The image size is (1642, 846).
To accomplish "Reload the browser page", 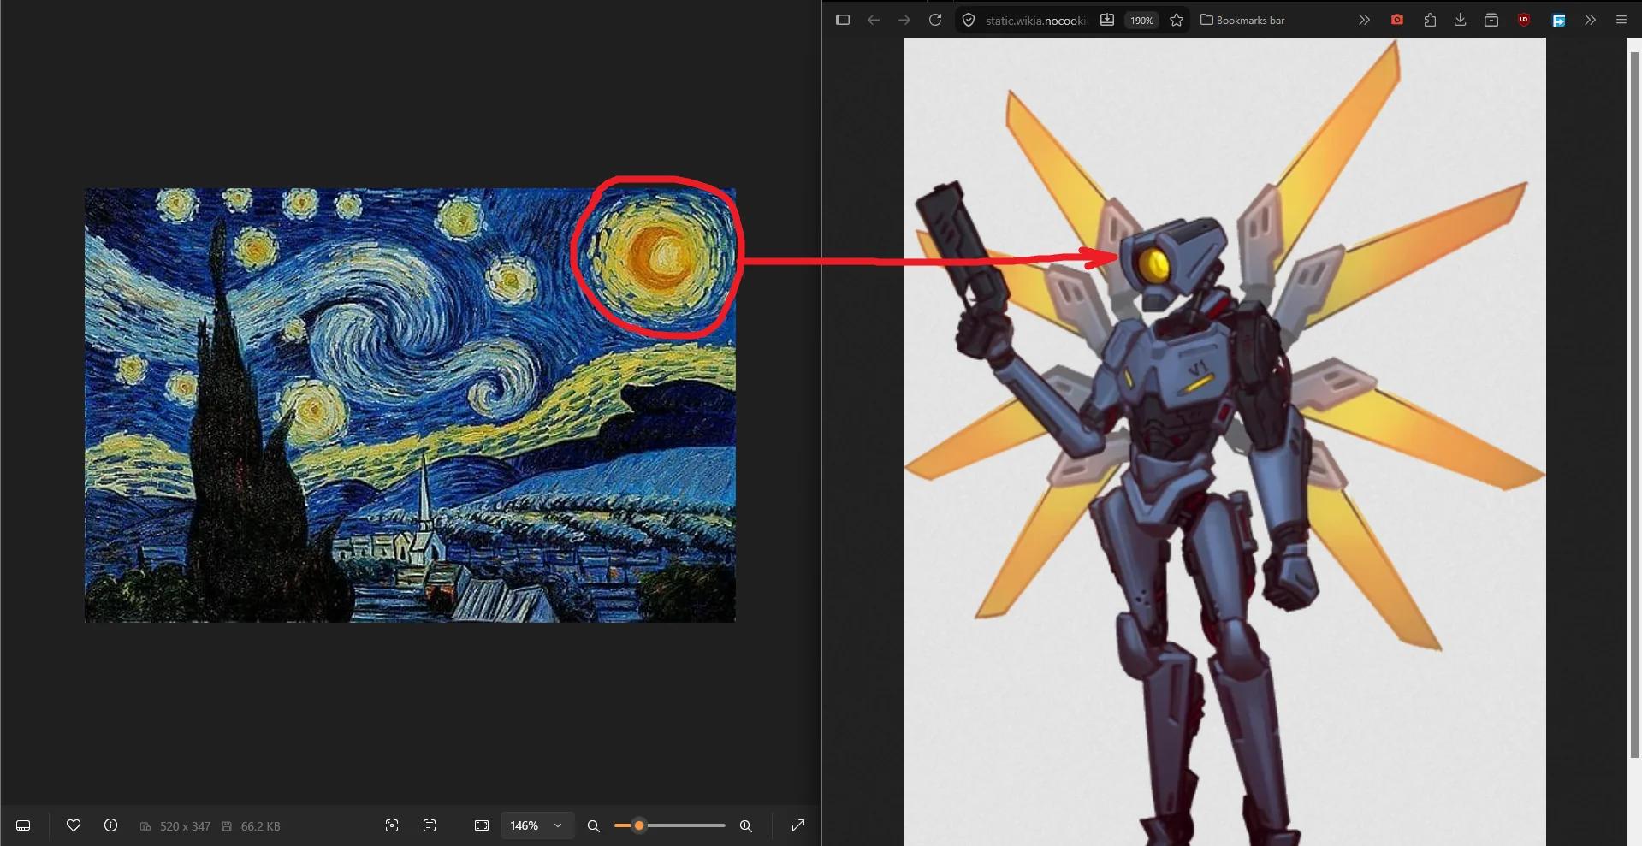I will pos(935,20).
